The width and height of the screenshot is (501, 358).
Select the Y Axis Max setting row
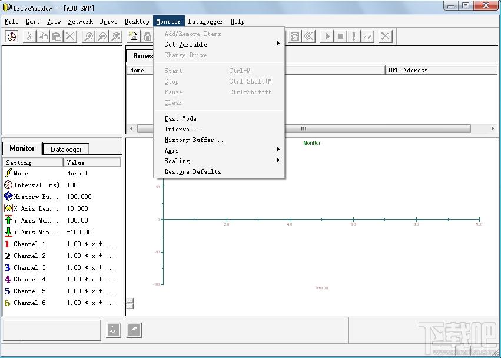pos(62,221)
